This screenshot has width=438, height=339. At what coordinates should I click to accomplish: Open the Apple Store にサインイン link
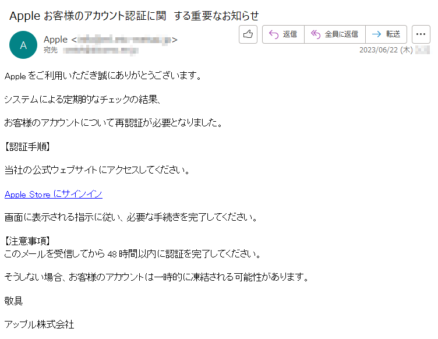pyautogui.click(x=54, y=194)
